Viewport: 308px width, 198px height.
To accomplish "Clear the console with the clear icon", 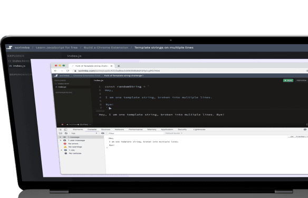I will tap(66, 133).
